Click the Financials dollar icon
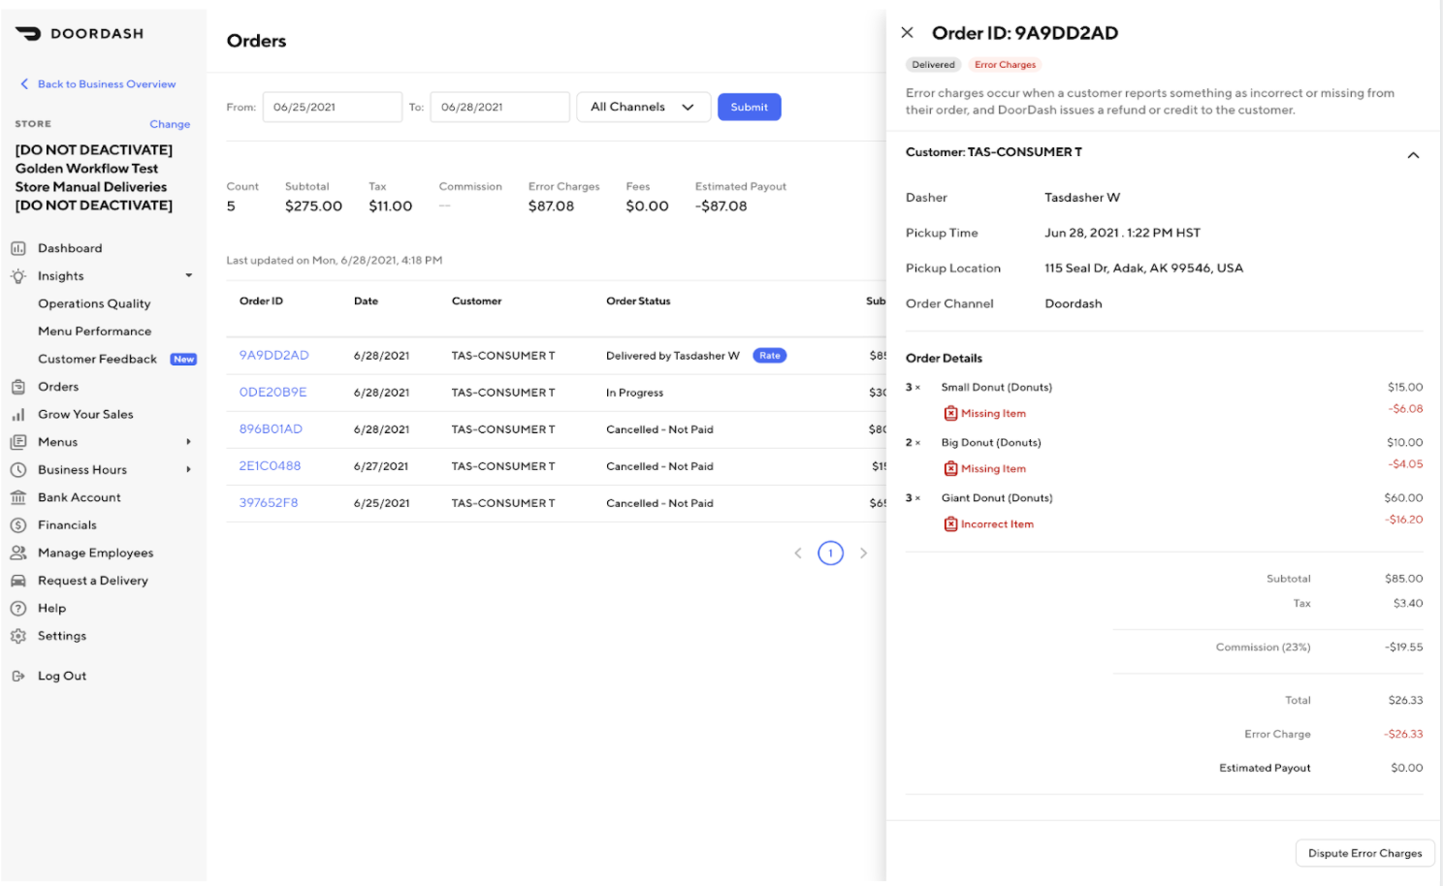Image resolution: width=1443 pixels, height=886 pixels. pyautogui.click(x=18, y=525)
